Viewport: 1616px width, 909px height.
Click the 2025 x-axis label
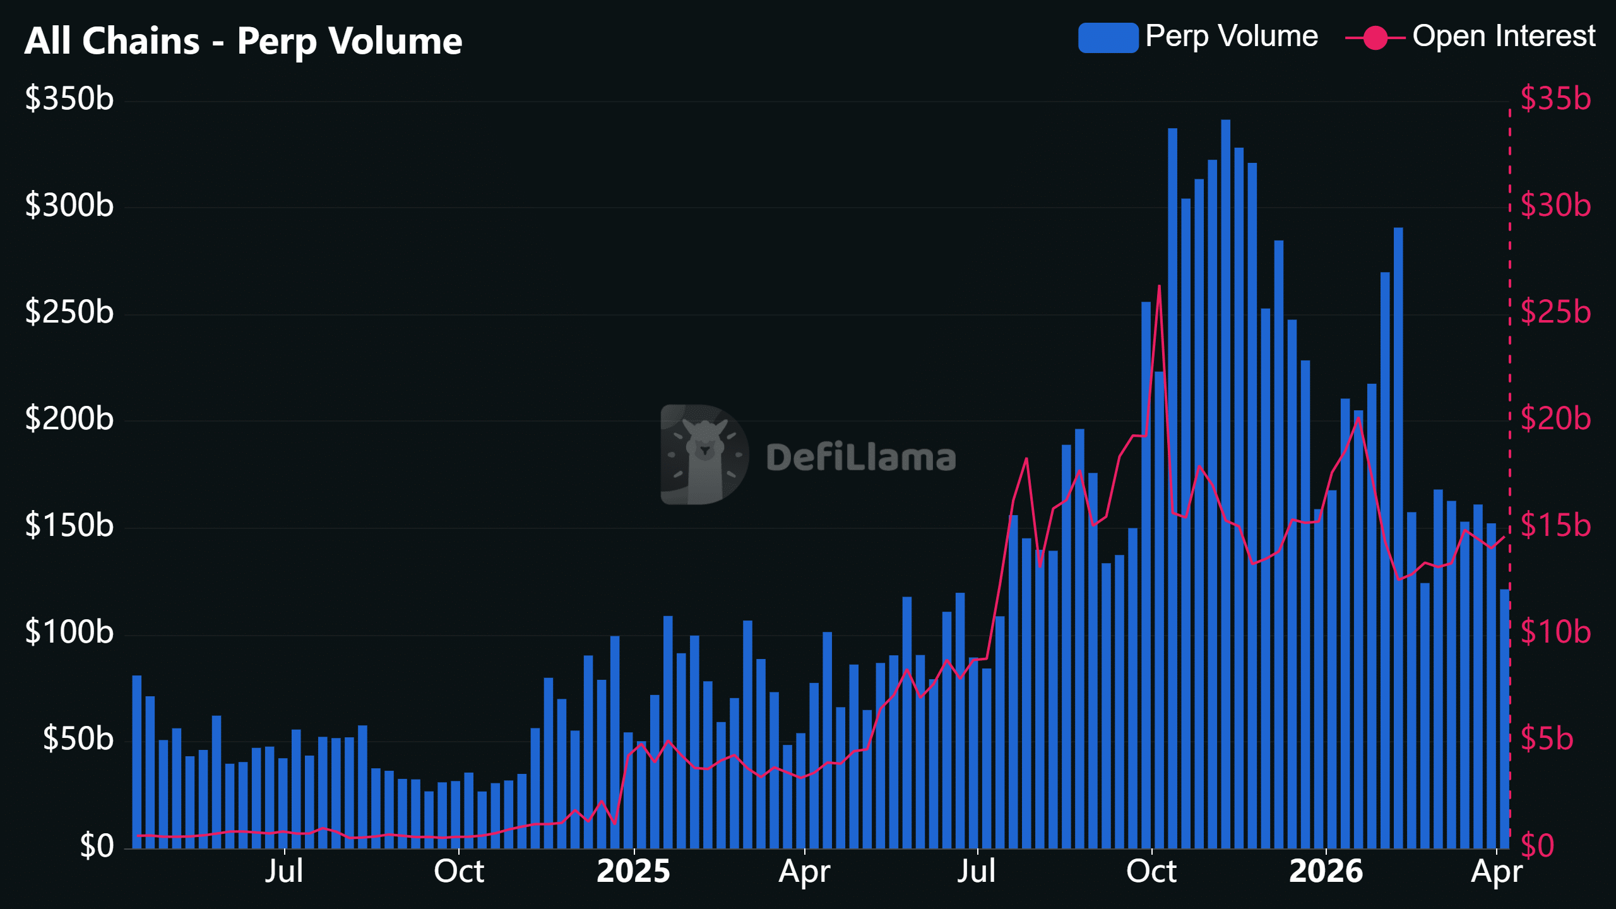coord(633,872)
